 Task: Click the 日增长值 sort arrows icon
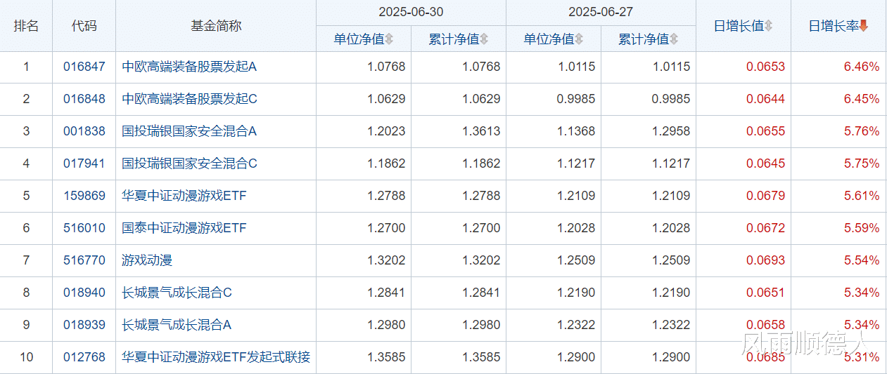[768, 26]
